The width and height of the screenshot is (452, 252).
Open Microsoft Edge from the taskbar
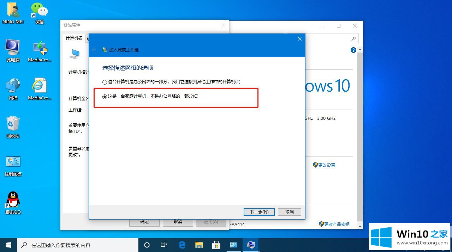182,245
